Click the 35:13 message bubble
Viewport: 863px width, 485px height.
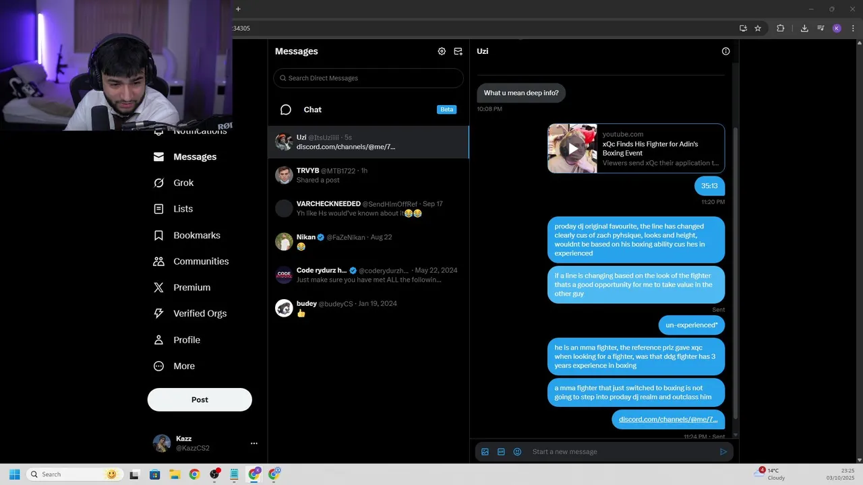(709, 186)
